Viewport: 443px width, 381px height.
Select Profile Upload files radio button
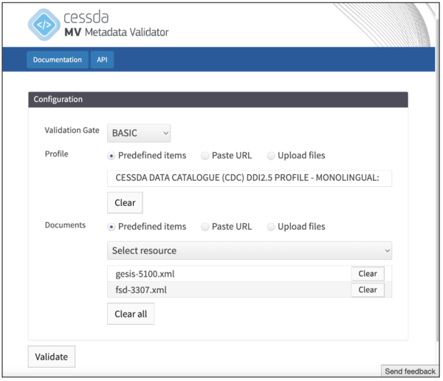pyautogui.click(x=271, y=156)
